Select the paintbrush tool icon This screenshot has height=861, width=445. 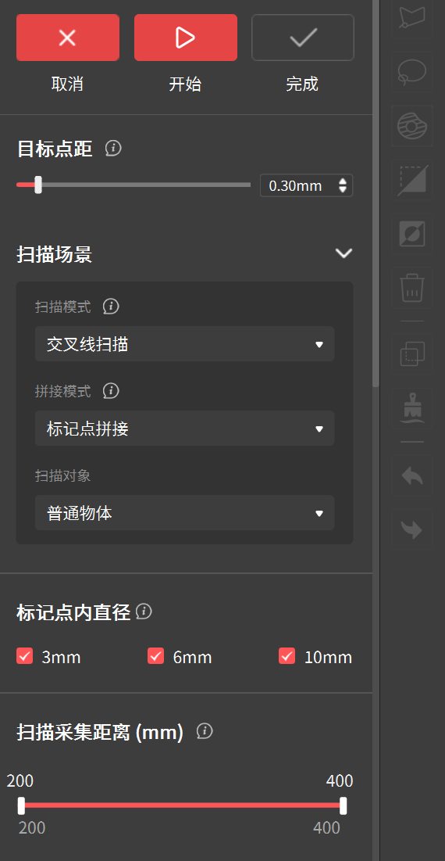412,408
